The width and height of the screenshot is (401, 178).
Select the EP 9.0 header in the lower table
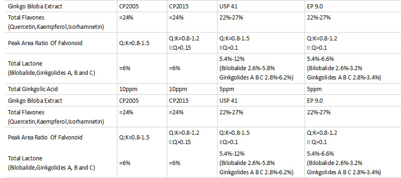pyautogui.click(x=315, y=101)
